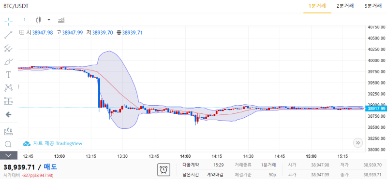Screen dimensions: 387x179
Task: Click the 매도 sell label
Action: coord(50,167)
